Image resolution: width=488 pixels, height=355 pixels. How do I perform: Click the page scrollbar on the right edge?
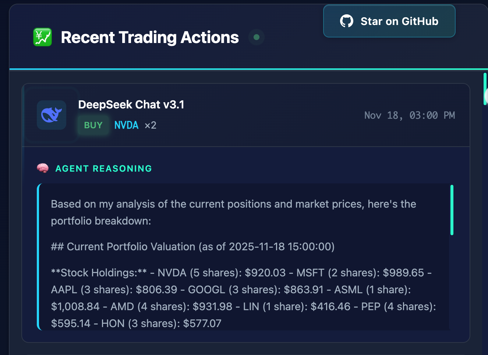485,89
